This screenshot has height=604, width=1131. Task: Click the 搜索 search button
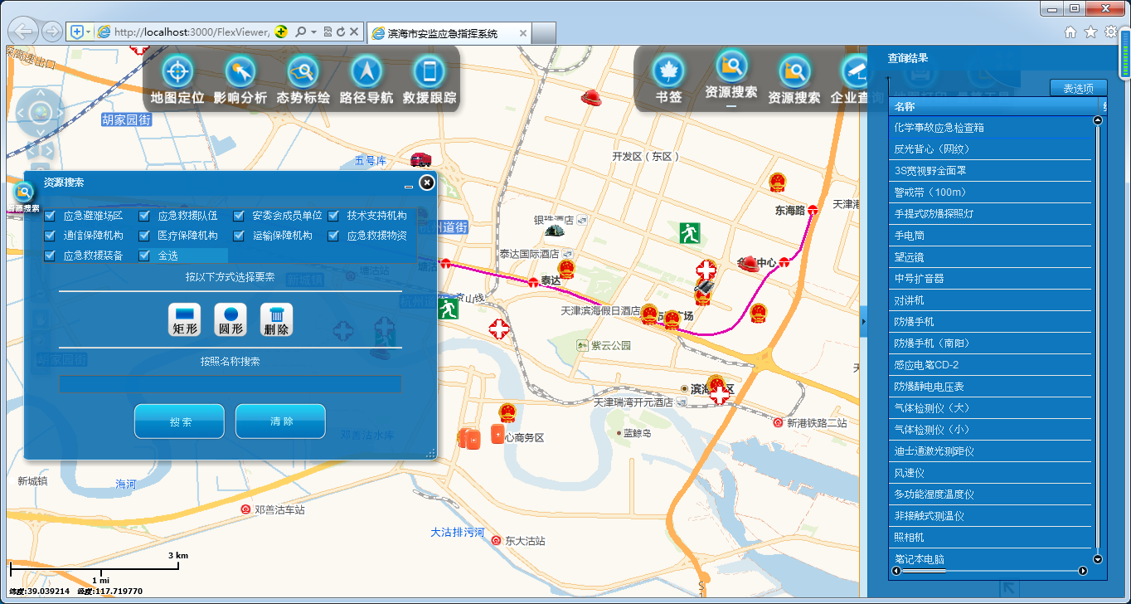click(x=179, y=421)
